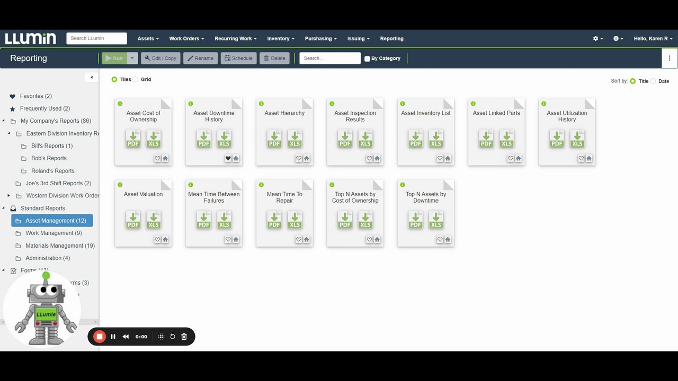Viewport: 678px width, 381px height.
Task: Collapse Standard Reports tree node
Action: pyautogui.click(x=4, y=208)
